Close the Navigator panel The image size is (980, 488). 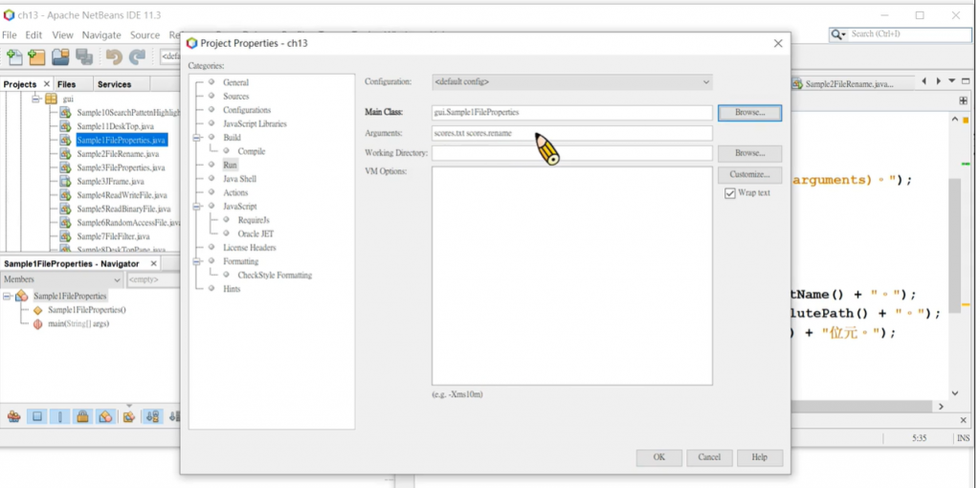tap(154, 264)
